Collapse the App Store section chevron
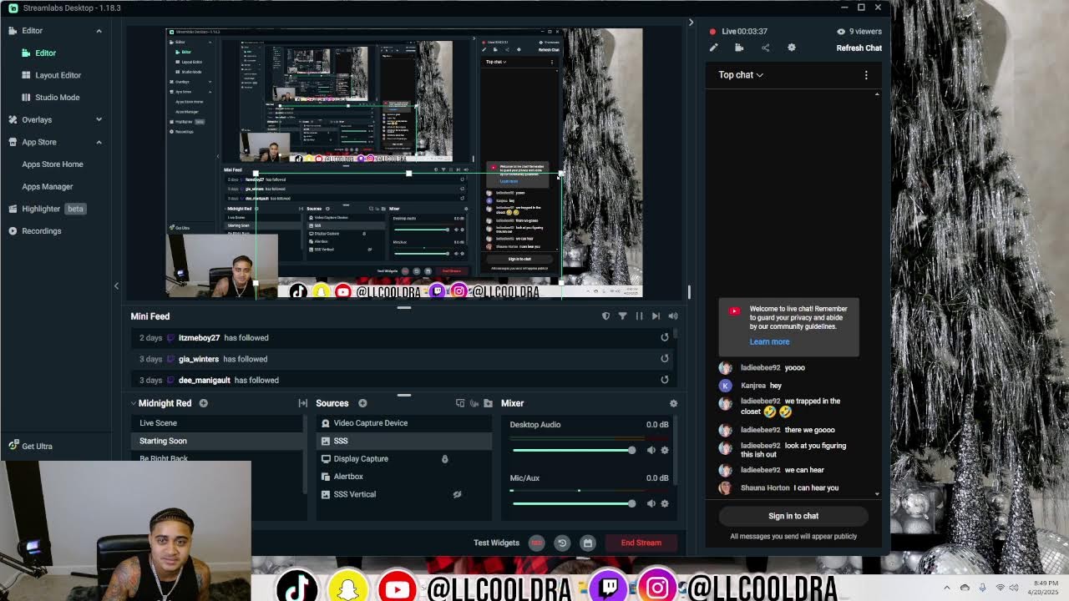Viewport: 1069px width, 601px height. coord(99,142)
